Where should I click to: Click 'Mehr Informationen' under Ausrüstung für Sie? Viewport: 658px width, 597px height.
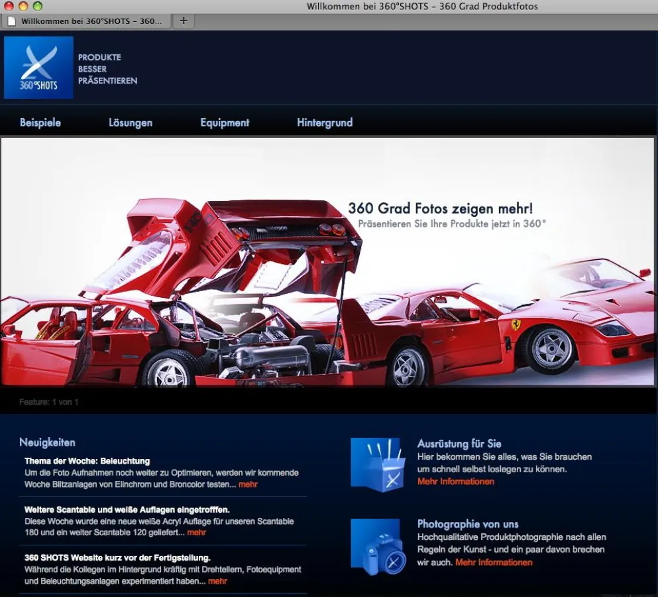coord(455,482)
